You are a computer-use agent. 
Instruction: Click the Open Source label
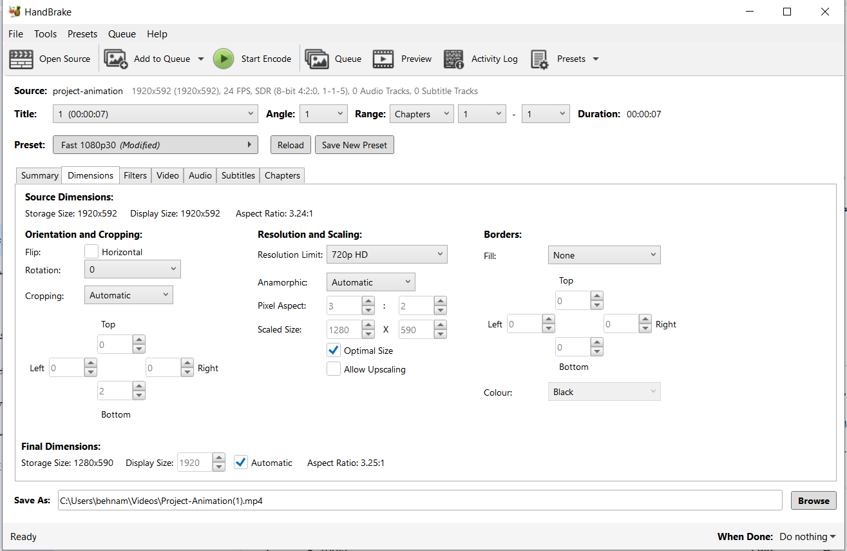[64, 59]
